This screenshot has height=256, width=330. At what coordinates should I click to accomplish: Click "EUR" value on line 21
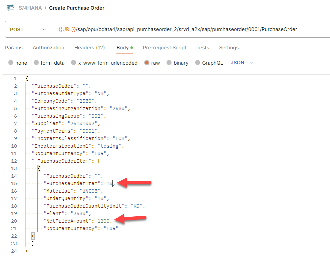(111, 228)
